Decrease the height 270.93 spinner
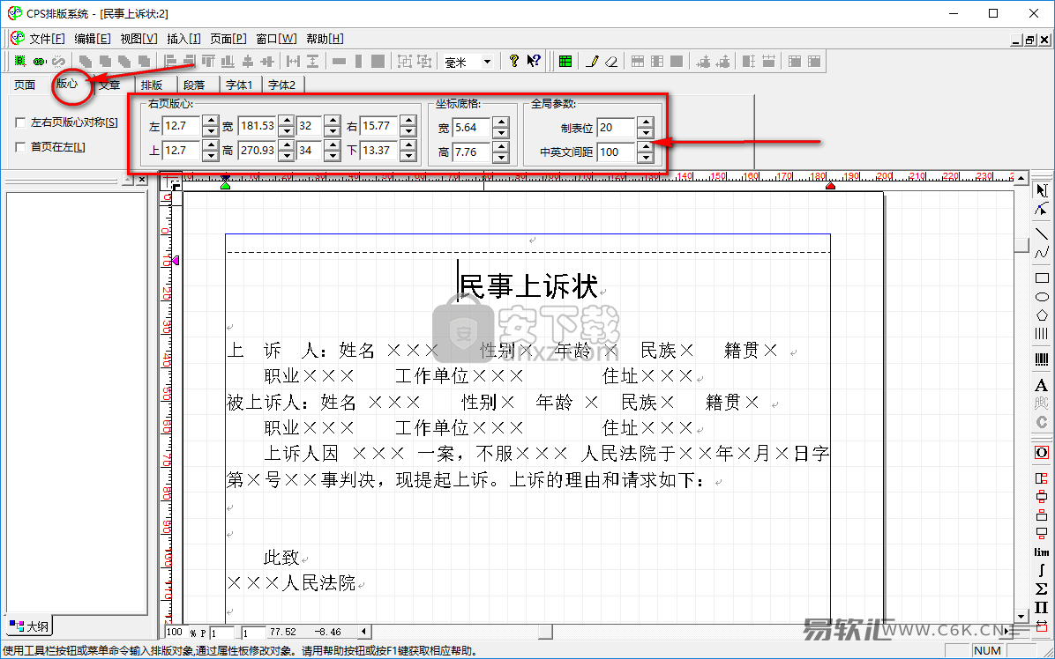Screen dimensions: 1055x659 coord(287,156)
